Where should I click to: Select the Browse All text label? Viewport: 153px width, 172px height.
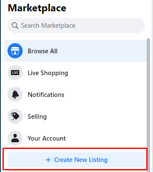coord(43,51)
